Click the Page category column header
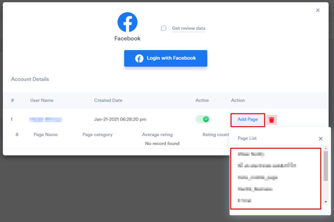This screenshot has height=222, width=334. pyautogui.click(x=97, y=135)
